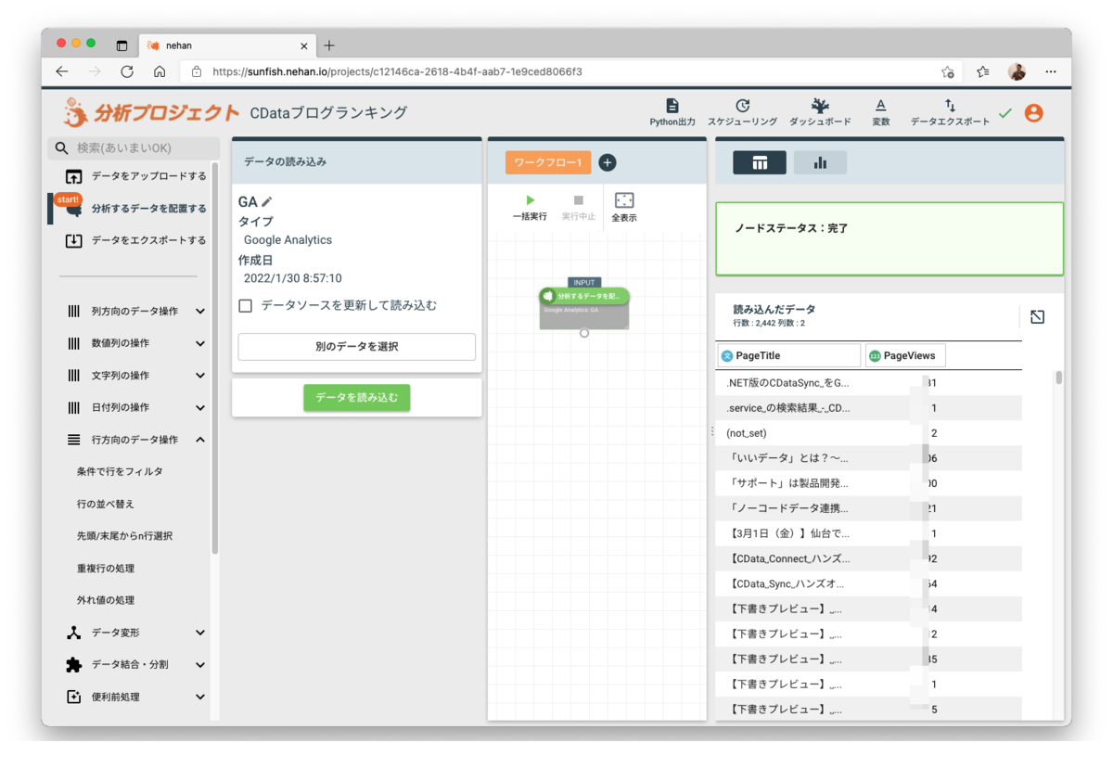Viewport: 1113px width, 781px height.
Task: Focus the sidebar search field
Action: (x=134, y=148)
